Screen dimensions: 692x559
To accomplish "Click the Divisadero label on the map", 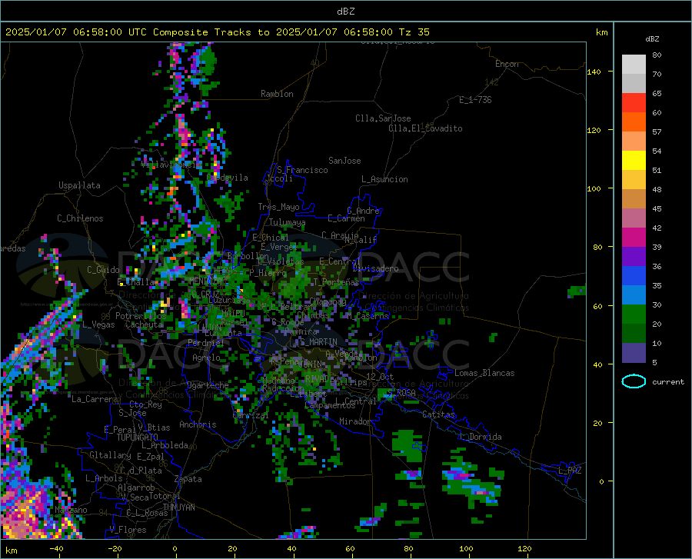I will pyautogui.click(x=375, y=268).
